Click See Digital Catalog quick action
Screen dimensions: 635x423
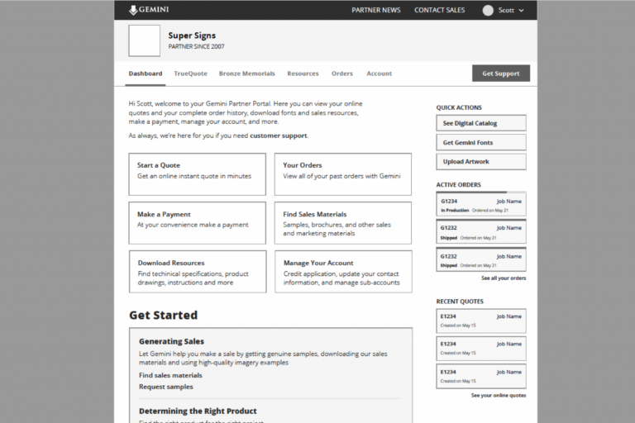coord(481,123)
